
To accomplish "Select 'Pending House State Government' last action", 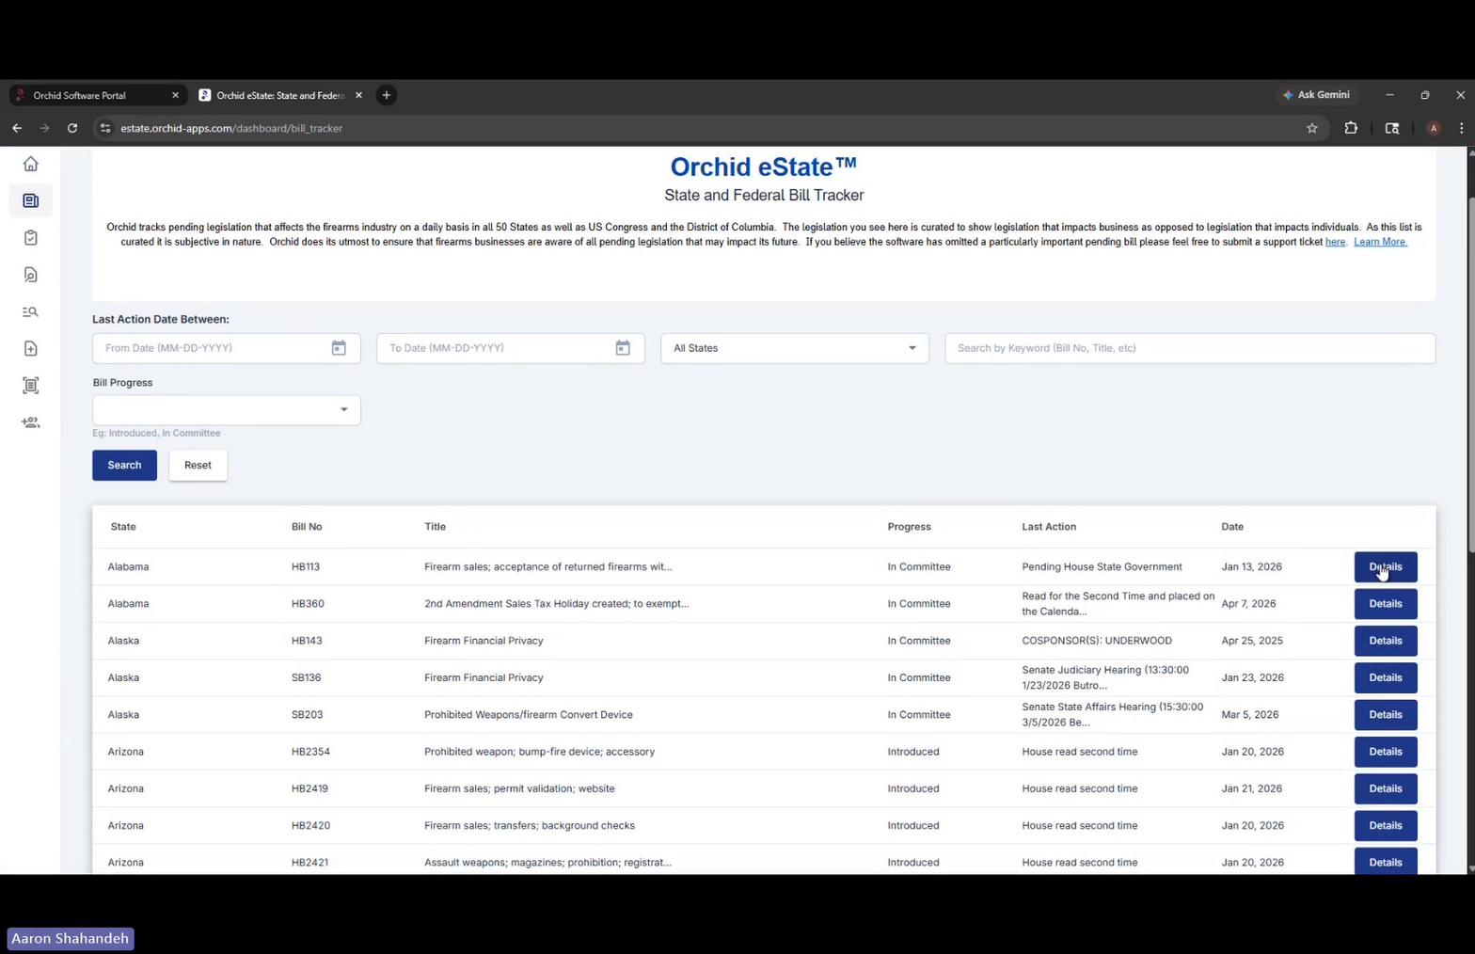I will point(1102,566).
